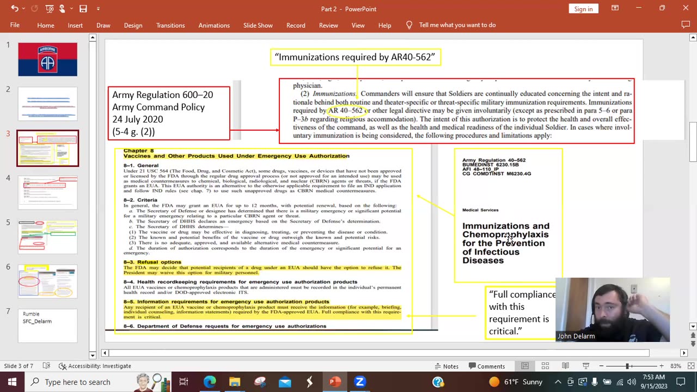Select slide 7 thumbnail 'Rumble SFC_Delarm'
Image resolution: width=697 pixels, height=392 pixels.
(48, 326)
